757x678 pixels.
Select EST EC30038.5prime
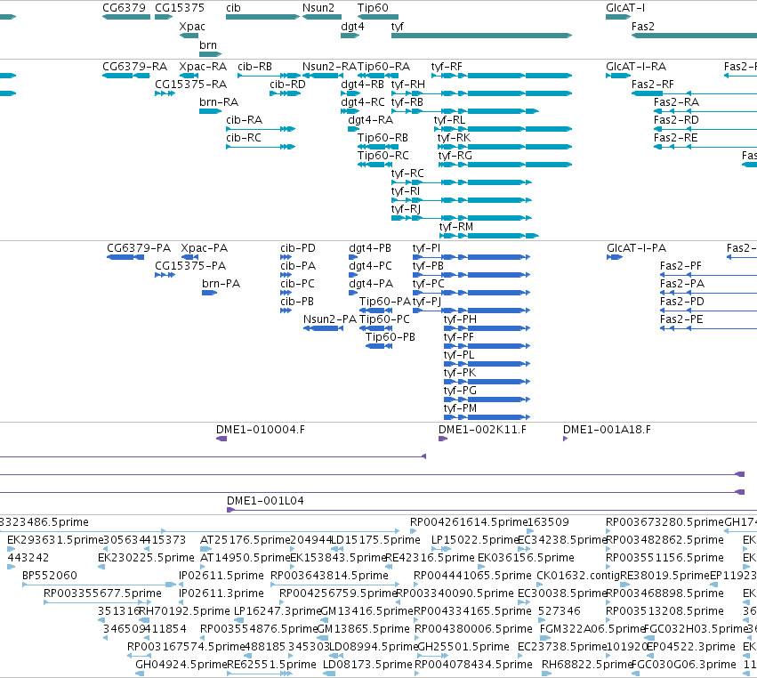point(524,602)
